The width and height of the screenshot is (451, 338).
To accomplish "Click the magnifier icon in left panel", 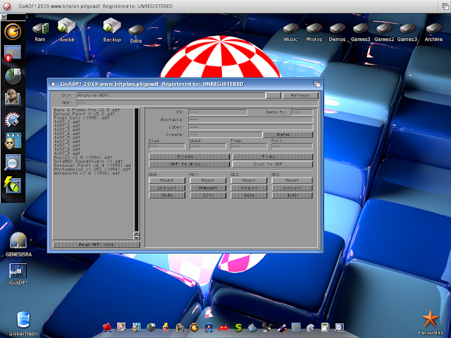I will click(13, 163).
